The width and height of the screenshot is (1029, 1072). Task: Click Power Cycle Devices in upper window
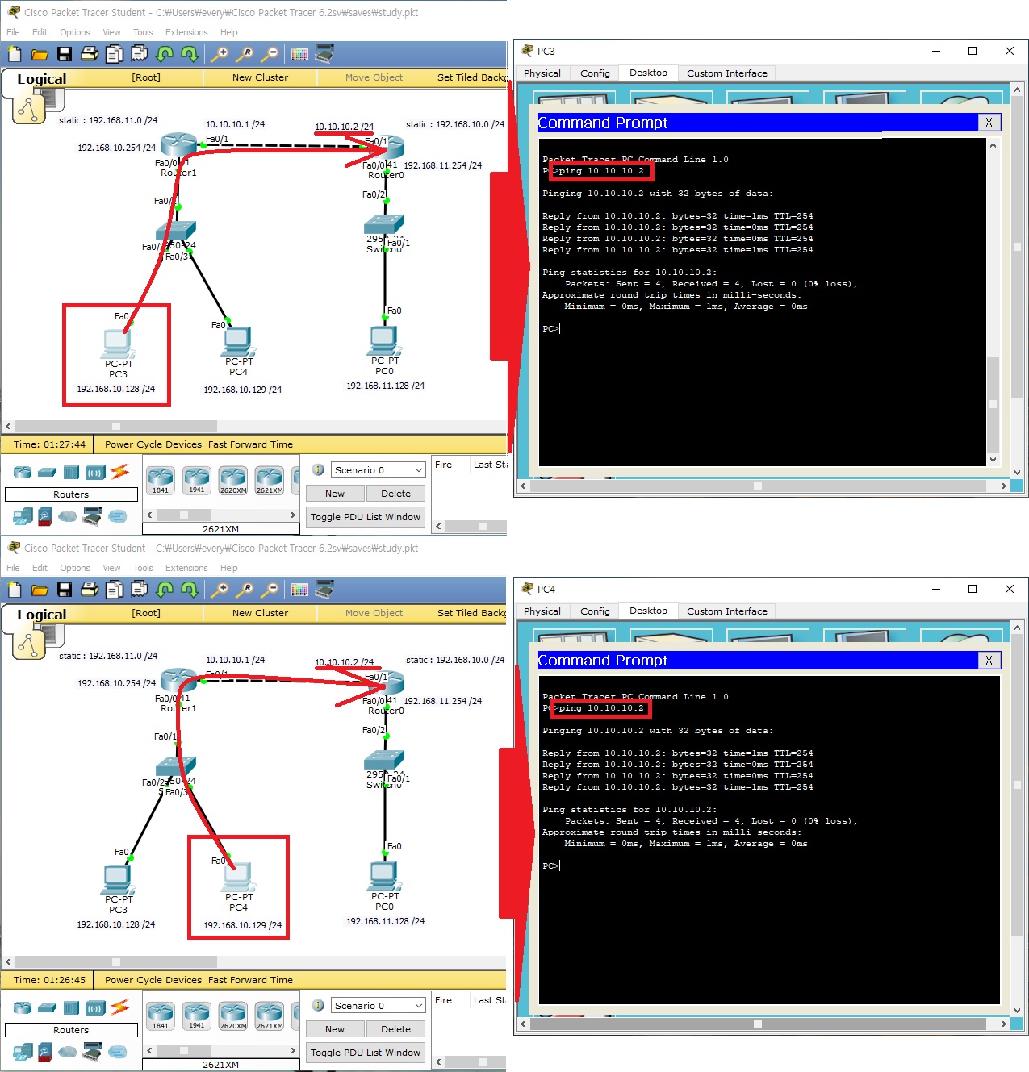click(153, 444)
